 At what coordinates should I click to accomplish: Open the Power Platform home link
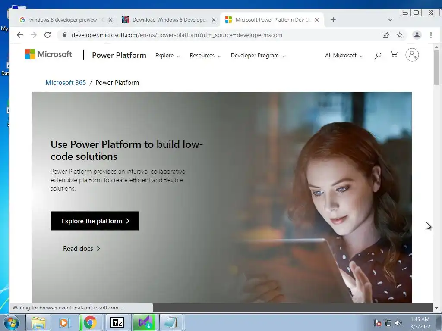(119, 55)
